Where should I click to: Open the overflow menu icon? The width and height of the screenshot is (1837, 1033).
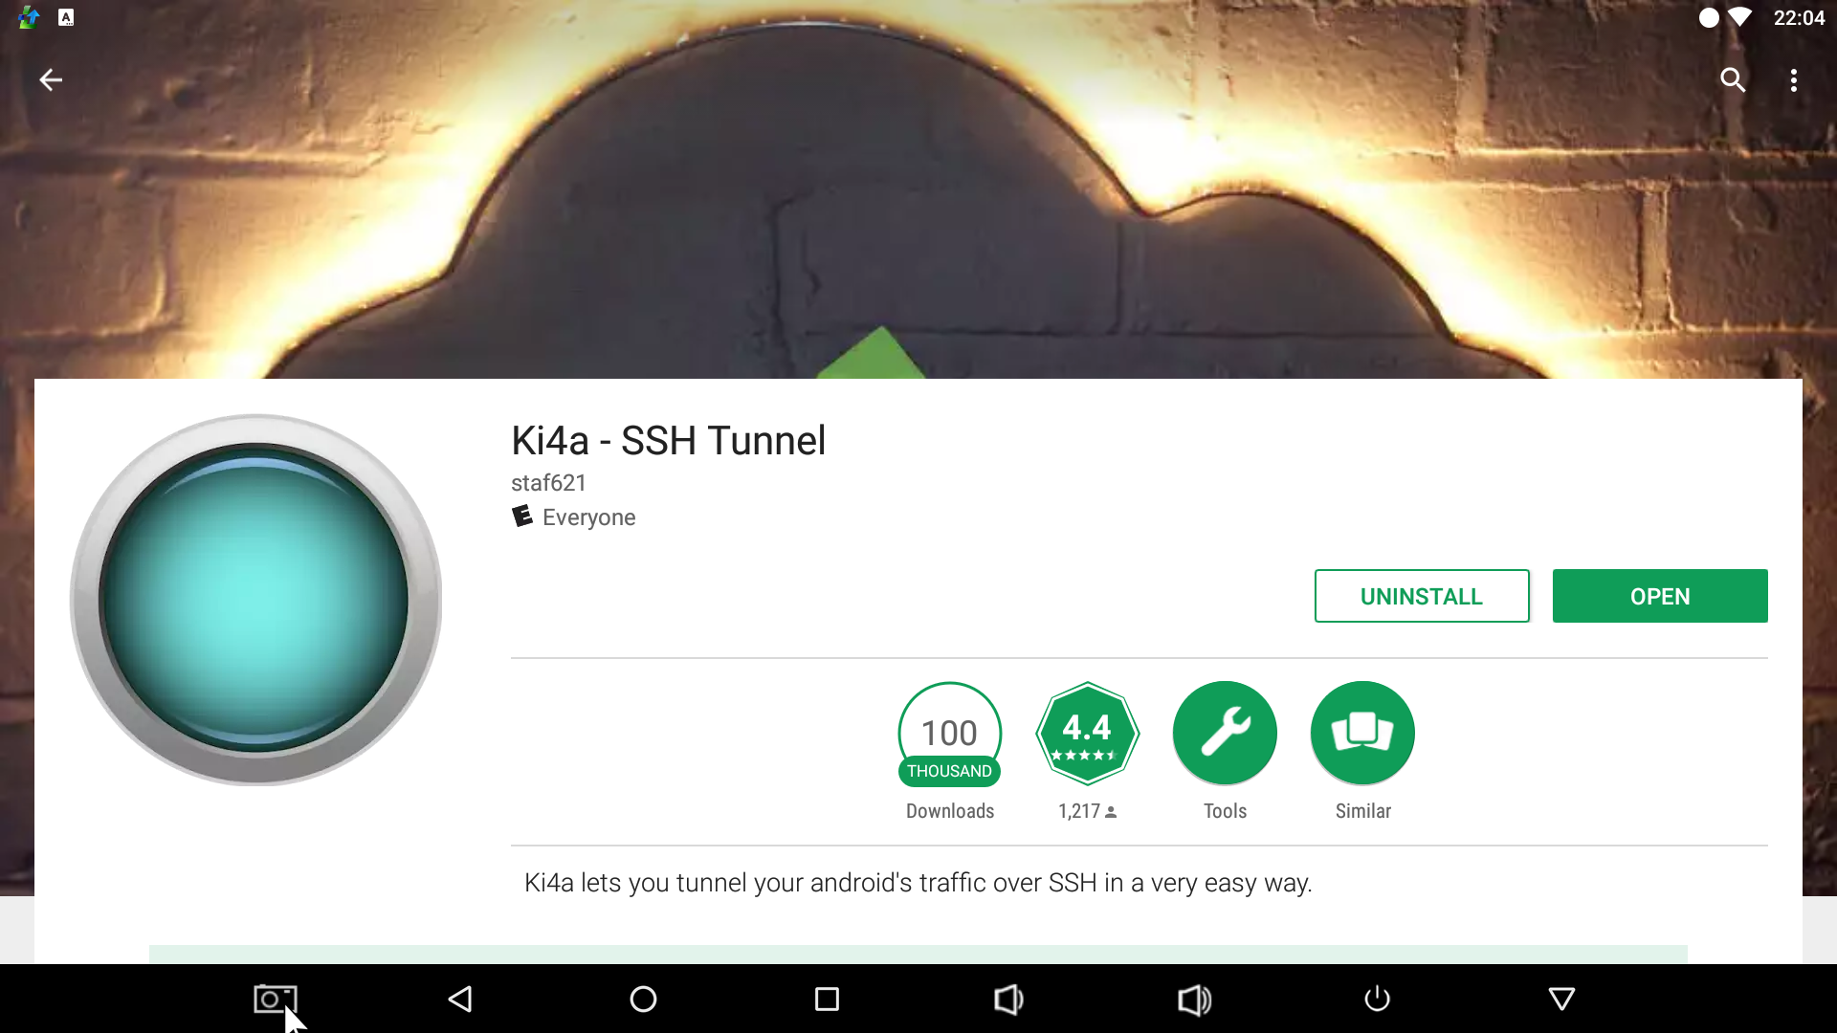[1793, 79]
